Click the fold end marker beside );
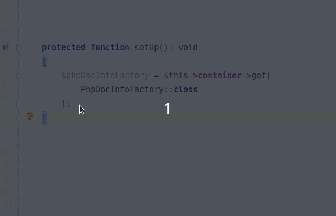This screenshot has width=336, height=216. pos(18,104)
